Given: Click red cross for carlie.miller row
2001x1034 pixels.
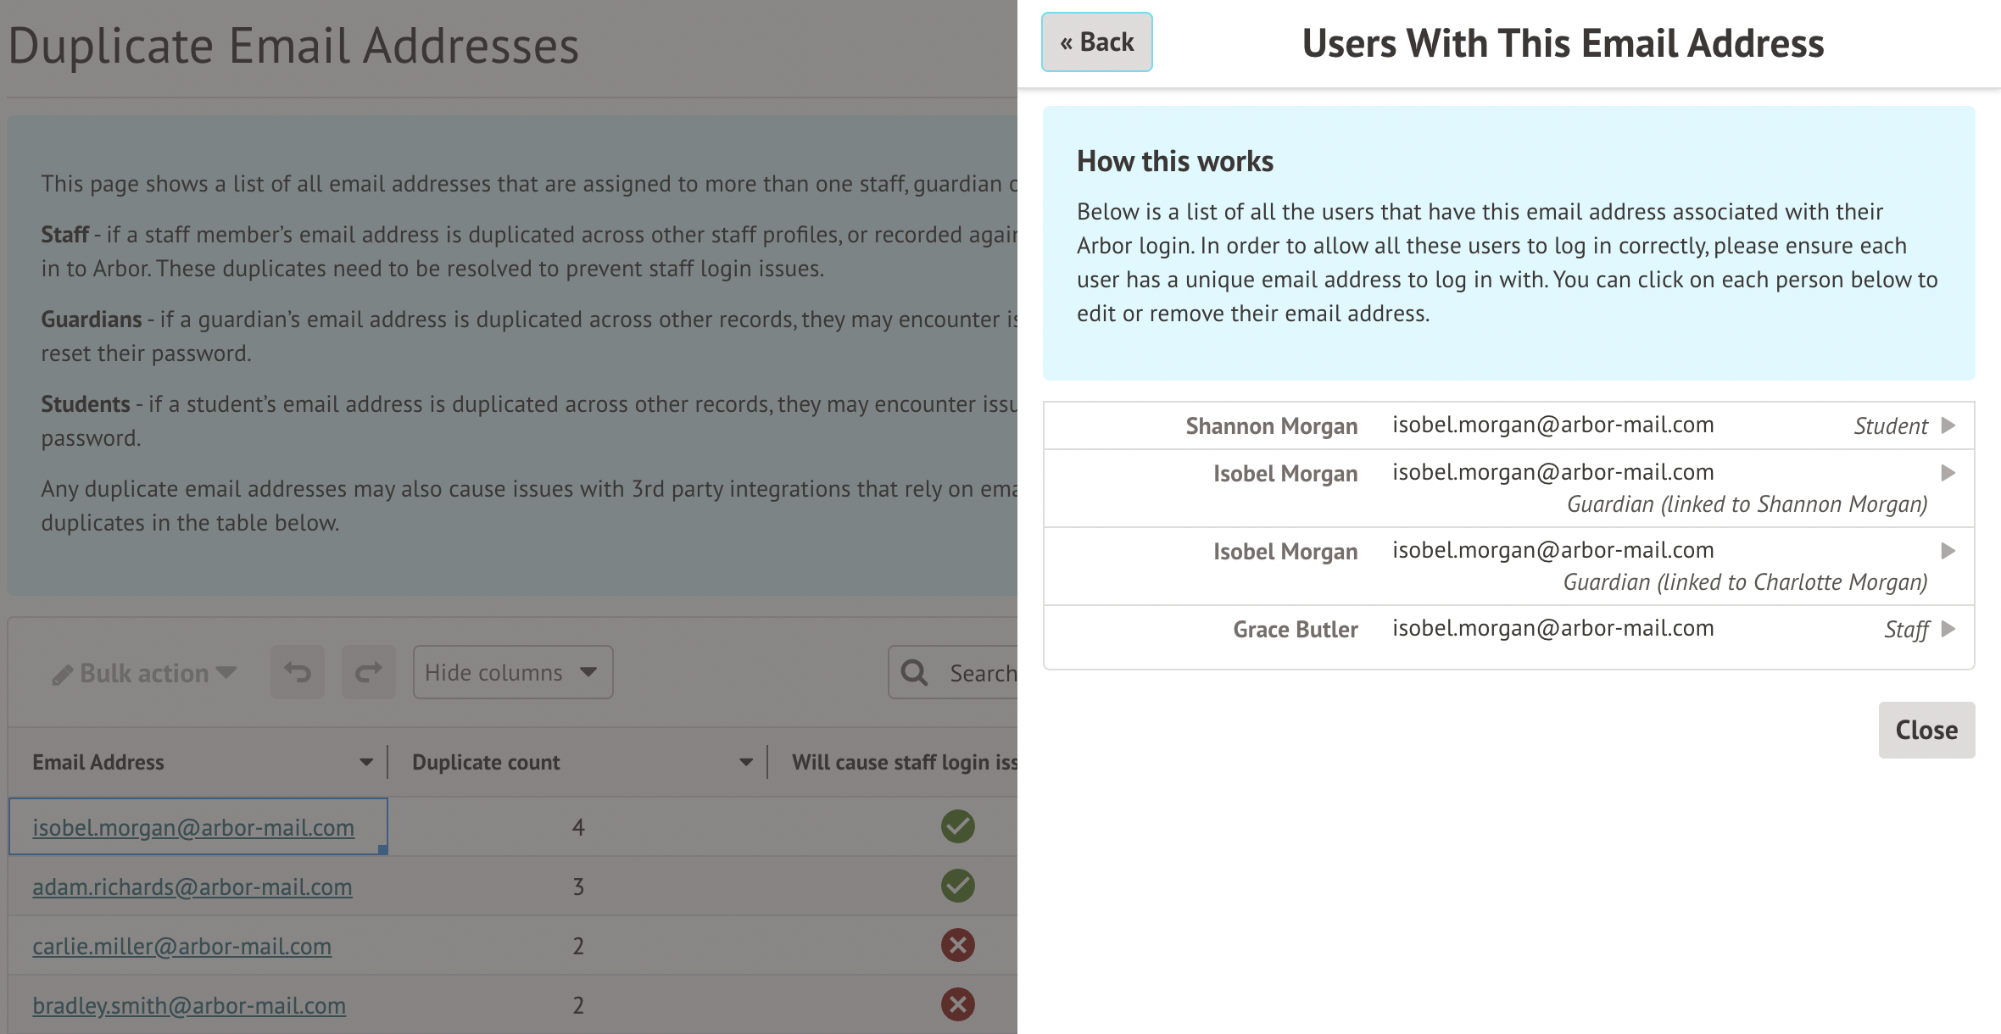Looking at the screenshot, I should [x=957, y=945].
